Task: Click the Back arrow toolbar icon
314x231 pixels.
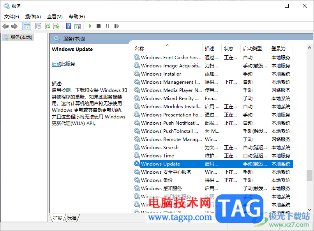Action: [5, 26]
